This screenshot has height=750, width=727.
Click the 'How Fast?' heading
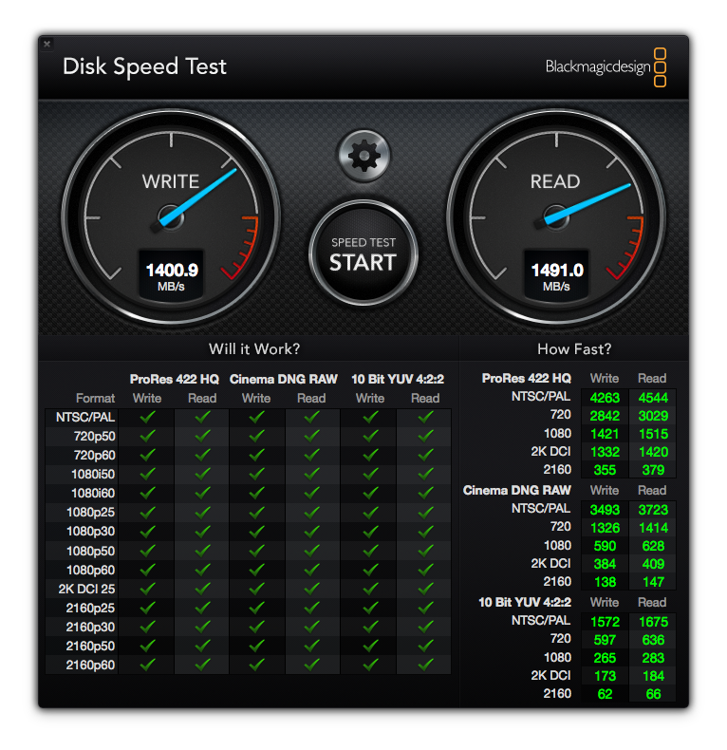point(574,348)
